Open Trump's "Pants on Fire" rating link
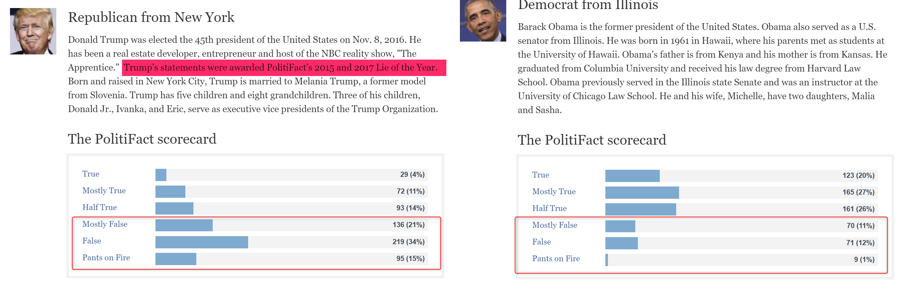The image size is (914, 297). click(x=106, y=258)
